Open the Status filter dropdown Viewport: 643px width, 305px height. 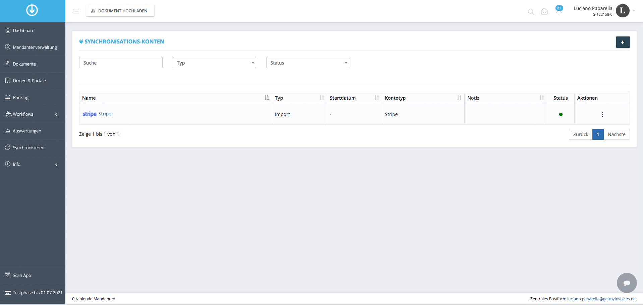tap(308, 63)
